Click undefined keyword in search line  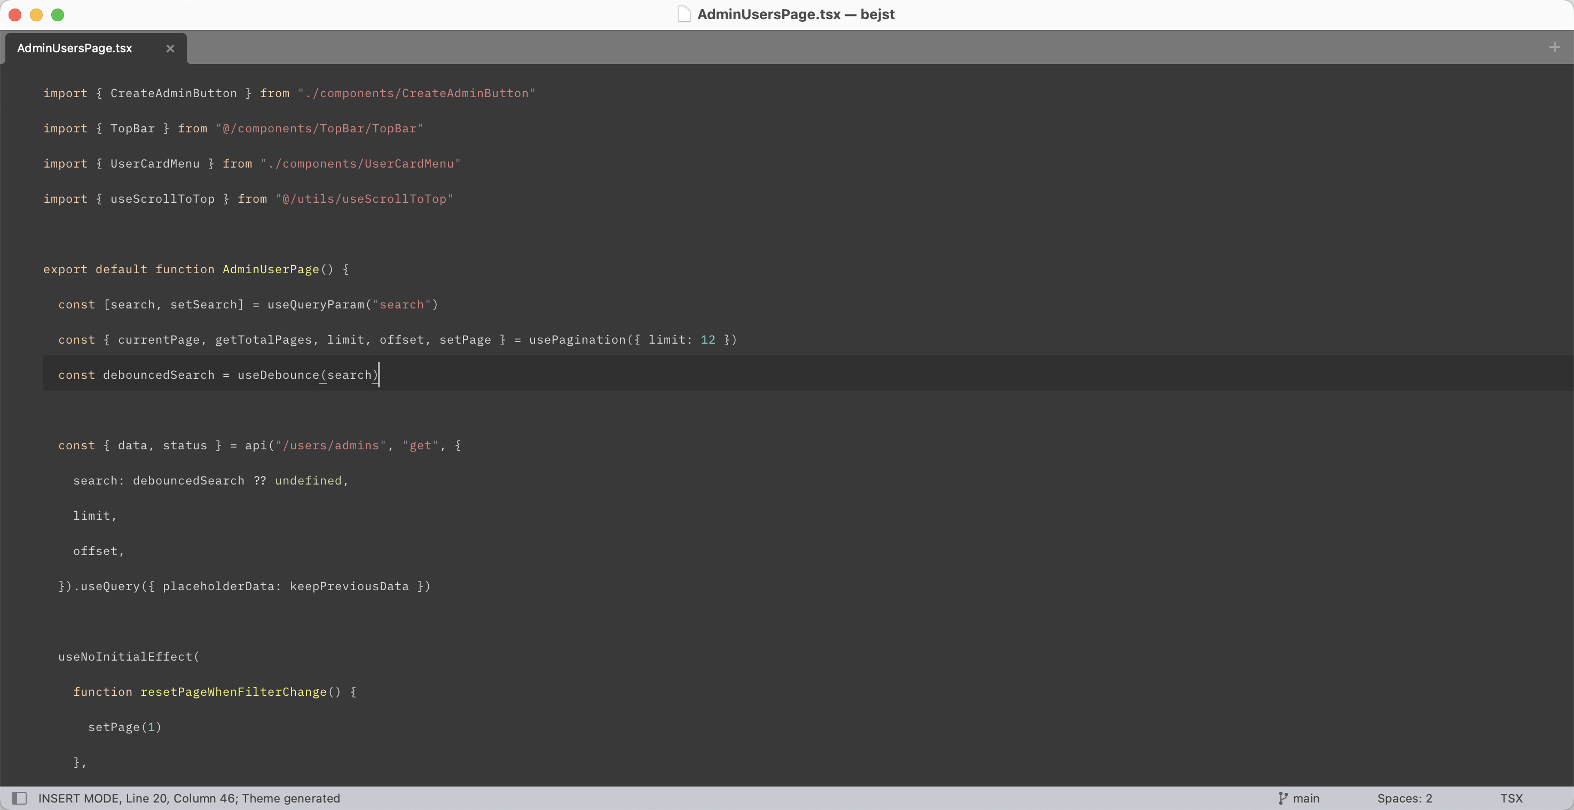pos(308,481)
